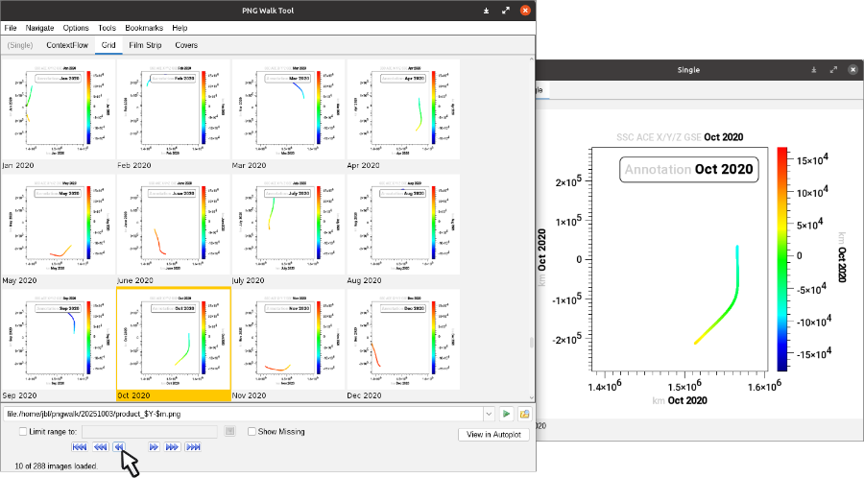Screen dimensions: 864x478
Task: Click the triple-arrow rewind button
Action: pyautogui.click(x=100, y=446)
